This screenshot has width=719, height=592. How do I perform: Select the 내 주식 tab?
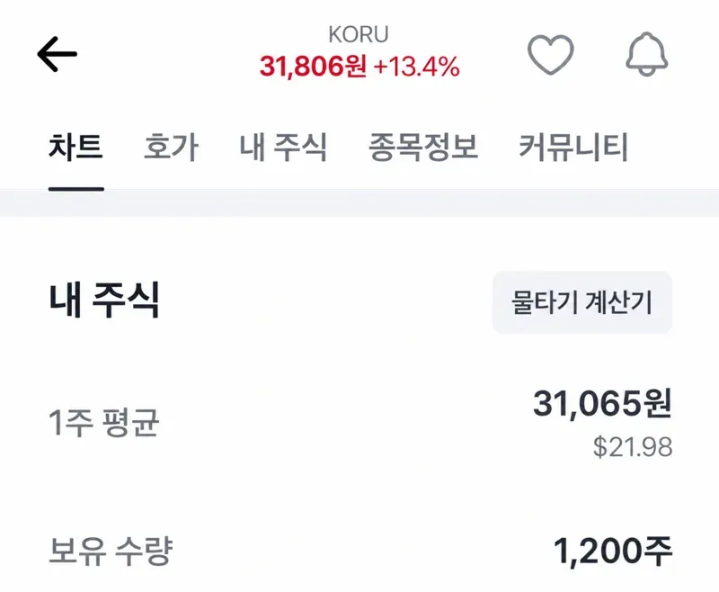coord(283,148)
